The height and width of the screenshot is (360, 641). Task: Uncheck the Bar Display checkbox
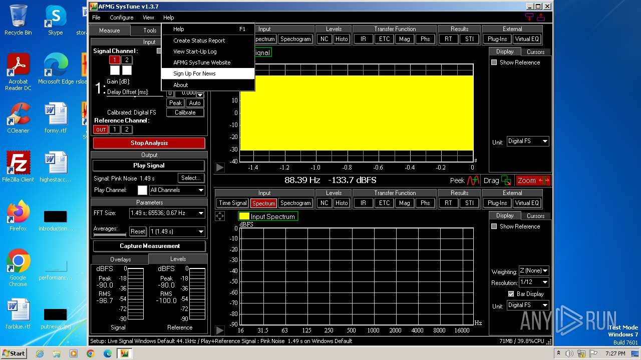pyautogui.click(x=511, y=294)
